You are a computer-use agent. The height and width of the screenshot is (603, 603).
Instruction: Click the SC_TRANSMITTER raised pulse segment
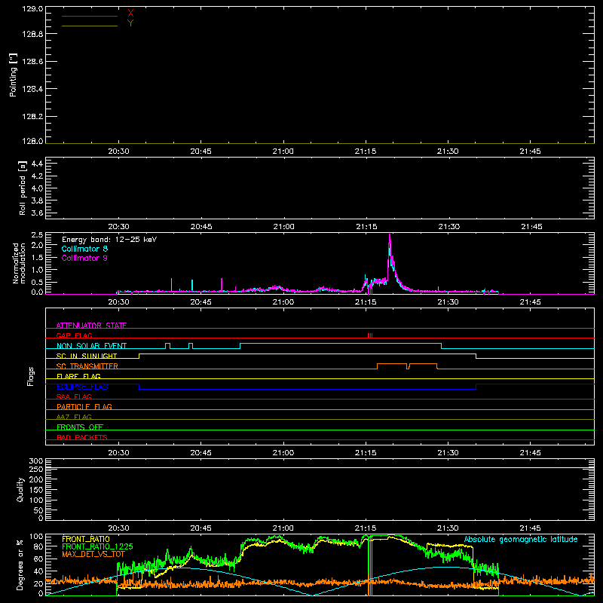pyautogui.click(x=391, y=364)
